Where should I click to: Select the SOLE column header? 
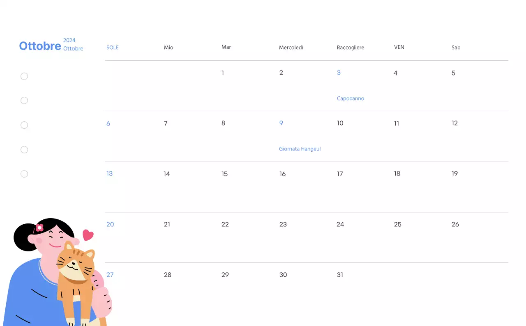112,47
